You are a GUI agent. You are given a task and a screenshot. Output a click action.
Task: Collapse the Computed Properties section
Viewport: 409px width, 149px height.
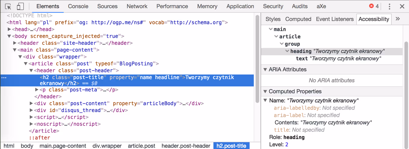[265, 91]
